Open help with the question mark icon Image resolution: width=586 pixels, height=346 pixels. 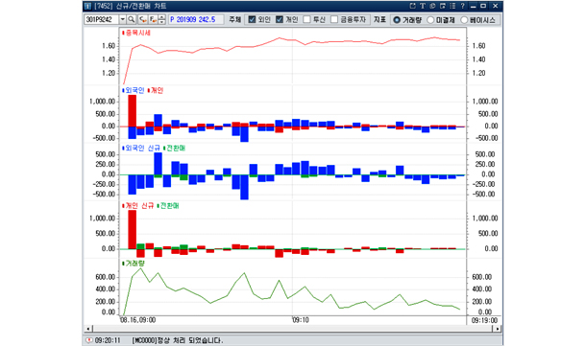(x=463, y=6)
